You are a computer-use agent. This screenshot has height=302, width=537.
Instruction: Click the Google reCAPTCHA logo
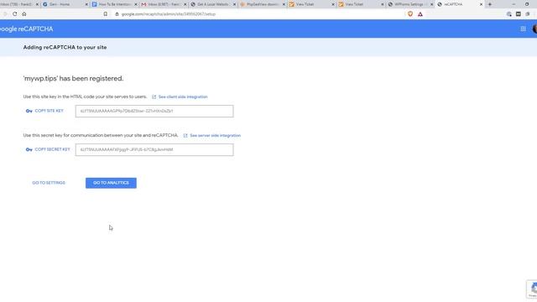(x=26, y=29)
